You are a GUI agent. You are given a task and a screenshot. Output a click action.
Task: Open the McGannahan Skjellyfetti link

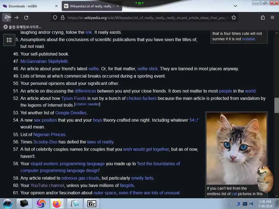coord(44,61)
